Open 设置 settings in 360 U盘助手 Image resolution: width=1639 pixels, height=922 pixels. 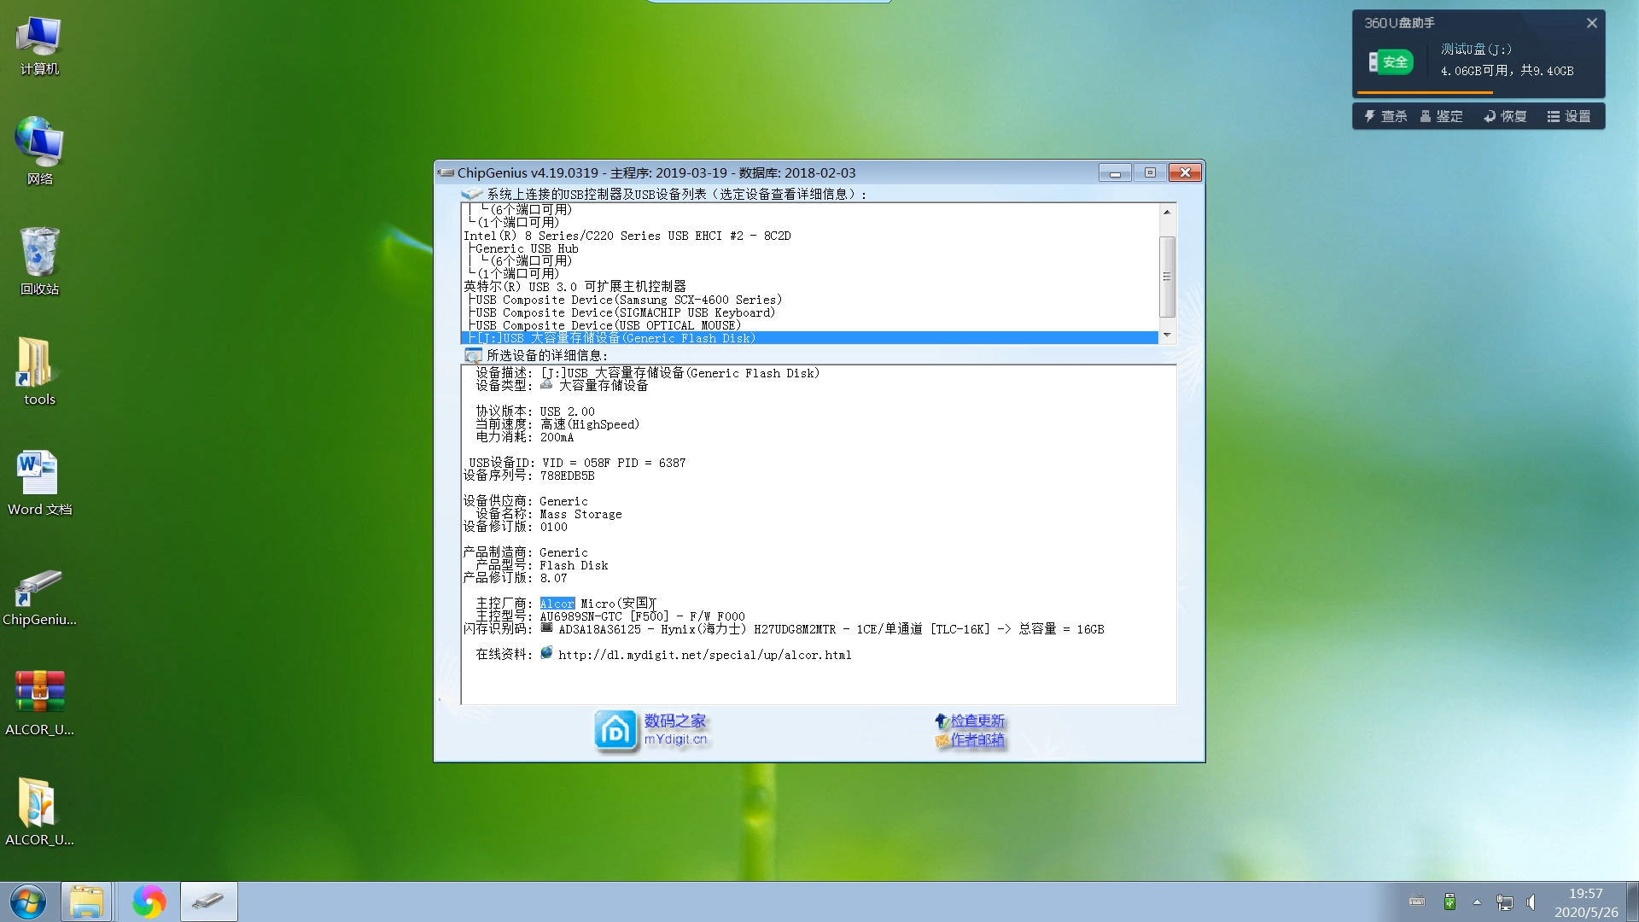pos(1569,116)
